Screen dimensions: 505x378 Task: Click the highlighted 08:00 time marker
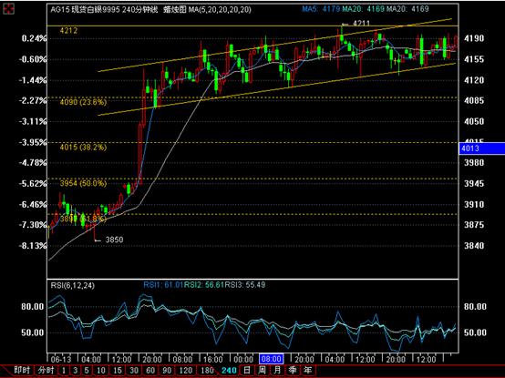[271, 359]
